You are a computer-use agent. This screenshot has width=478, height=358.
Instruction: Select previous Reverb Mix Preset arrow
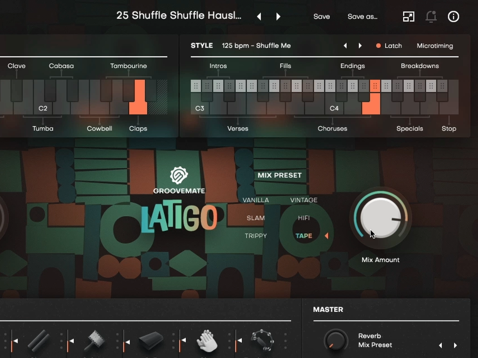click(441, 345)
